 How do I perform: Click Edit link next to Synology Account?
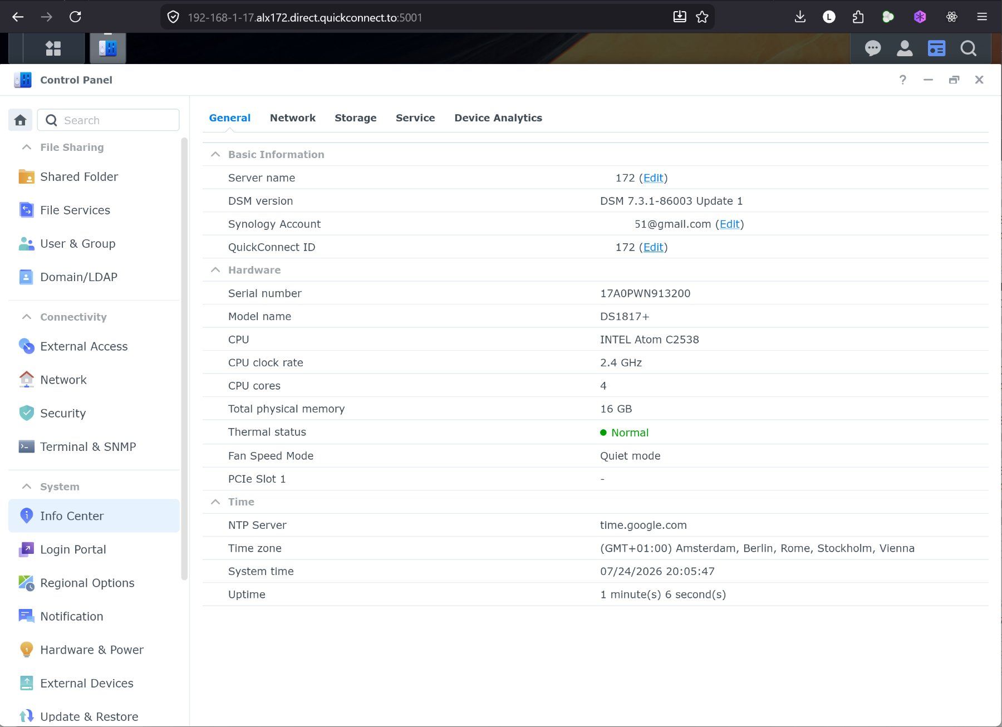point(729,224)
